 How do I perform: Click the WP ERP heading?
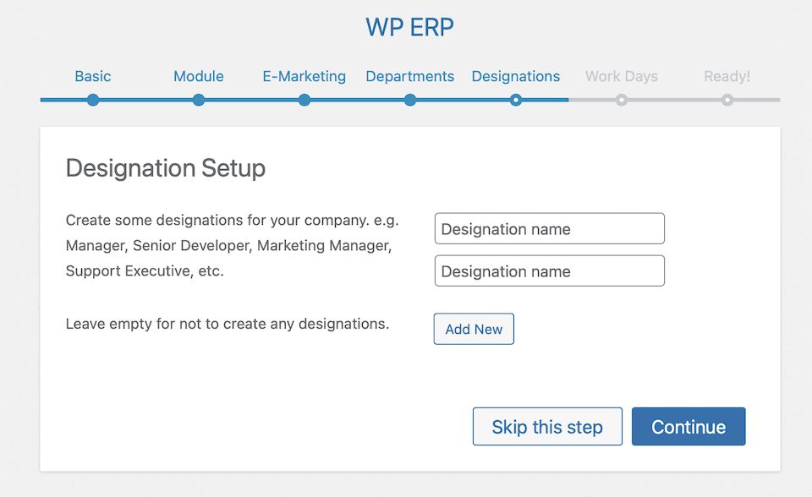409,26
